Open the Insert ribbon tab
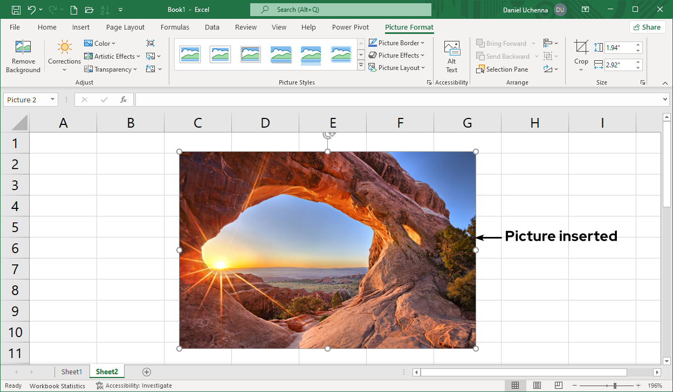This screenshot has height=392, width=673. coord(81,27)
